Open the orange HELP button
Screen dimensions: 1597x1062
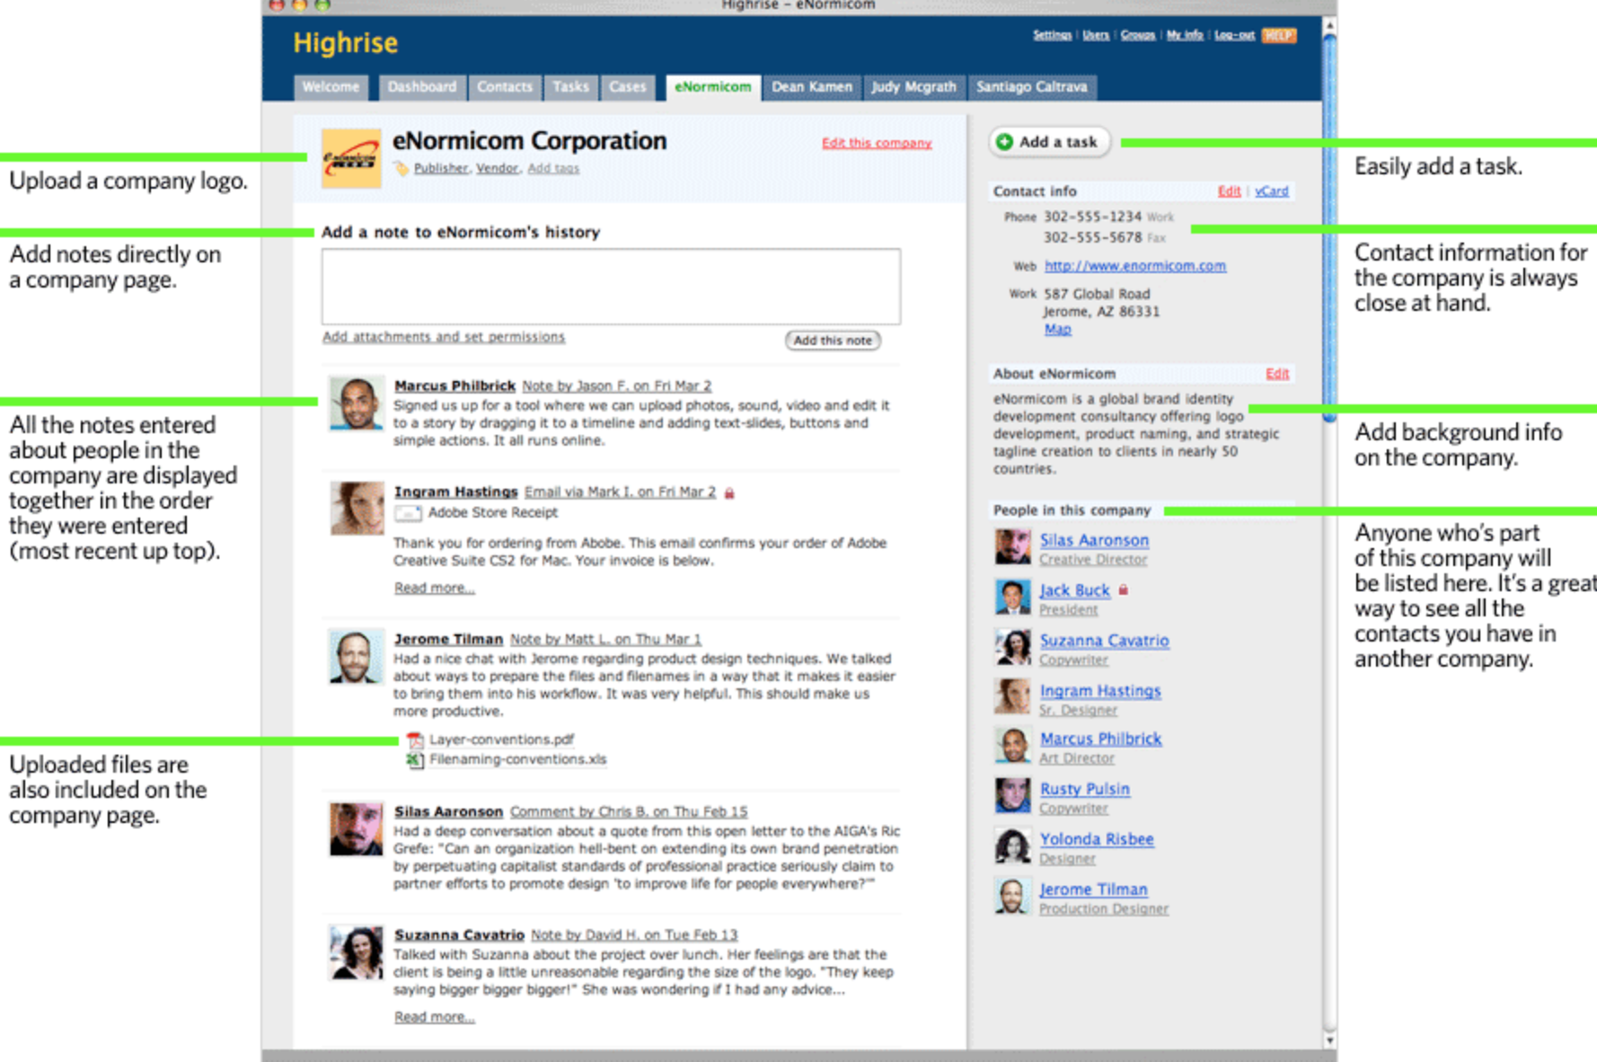1278,36
